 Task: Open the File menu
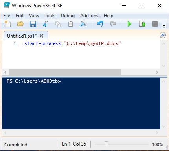7,16
